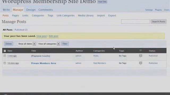Open the Plugins link
The height and width of the screenshot is (95, 170).
click(x=158, y=10)
